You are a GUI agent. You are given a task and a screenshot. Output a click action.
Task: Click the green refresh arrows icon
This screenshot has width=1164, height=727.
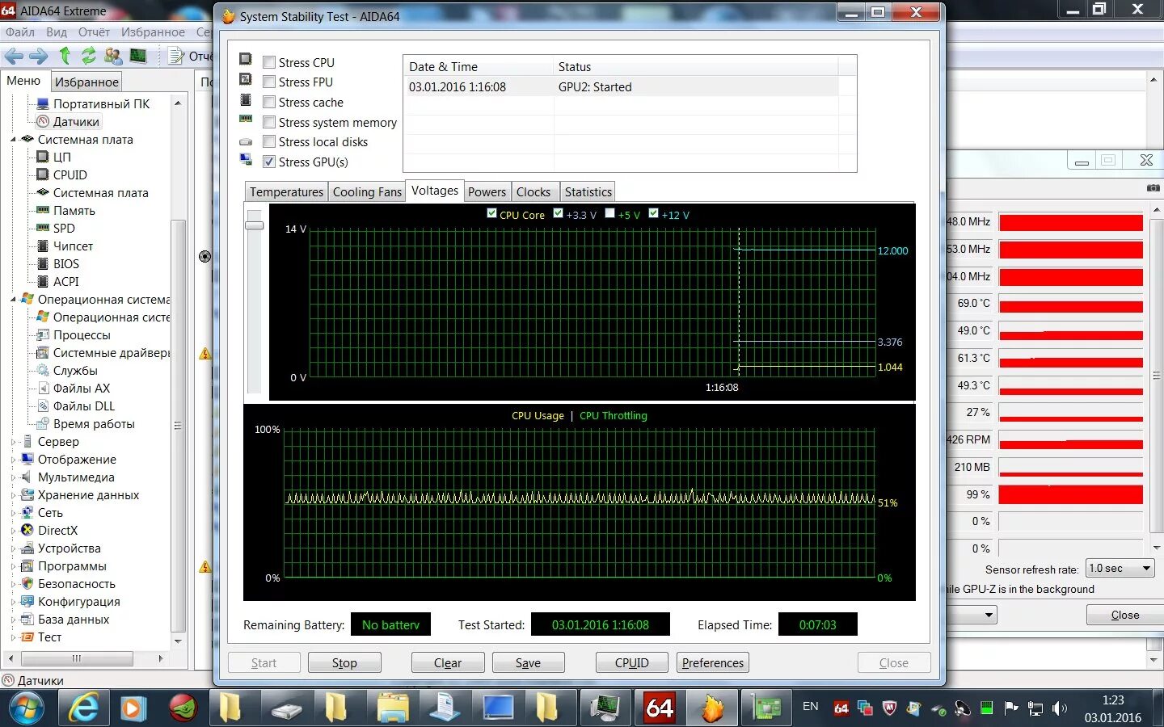pos(89,56)
